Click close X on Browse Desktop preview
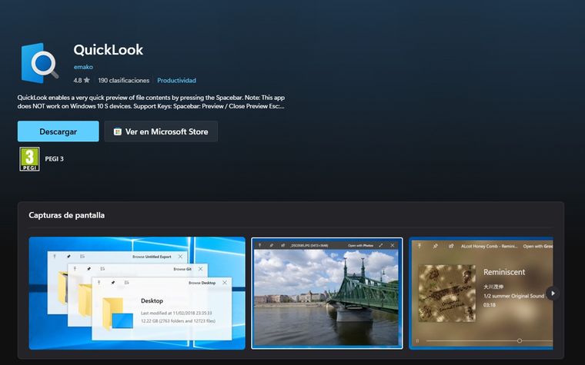585x365 pixels. pyautogui.click(x=225, y=283)
